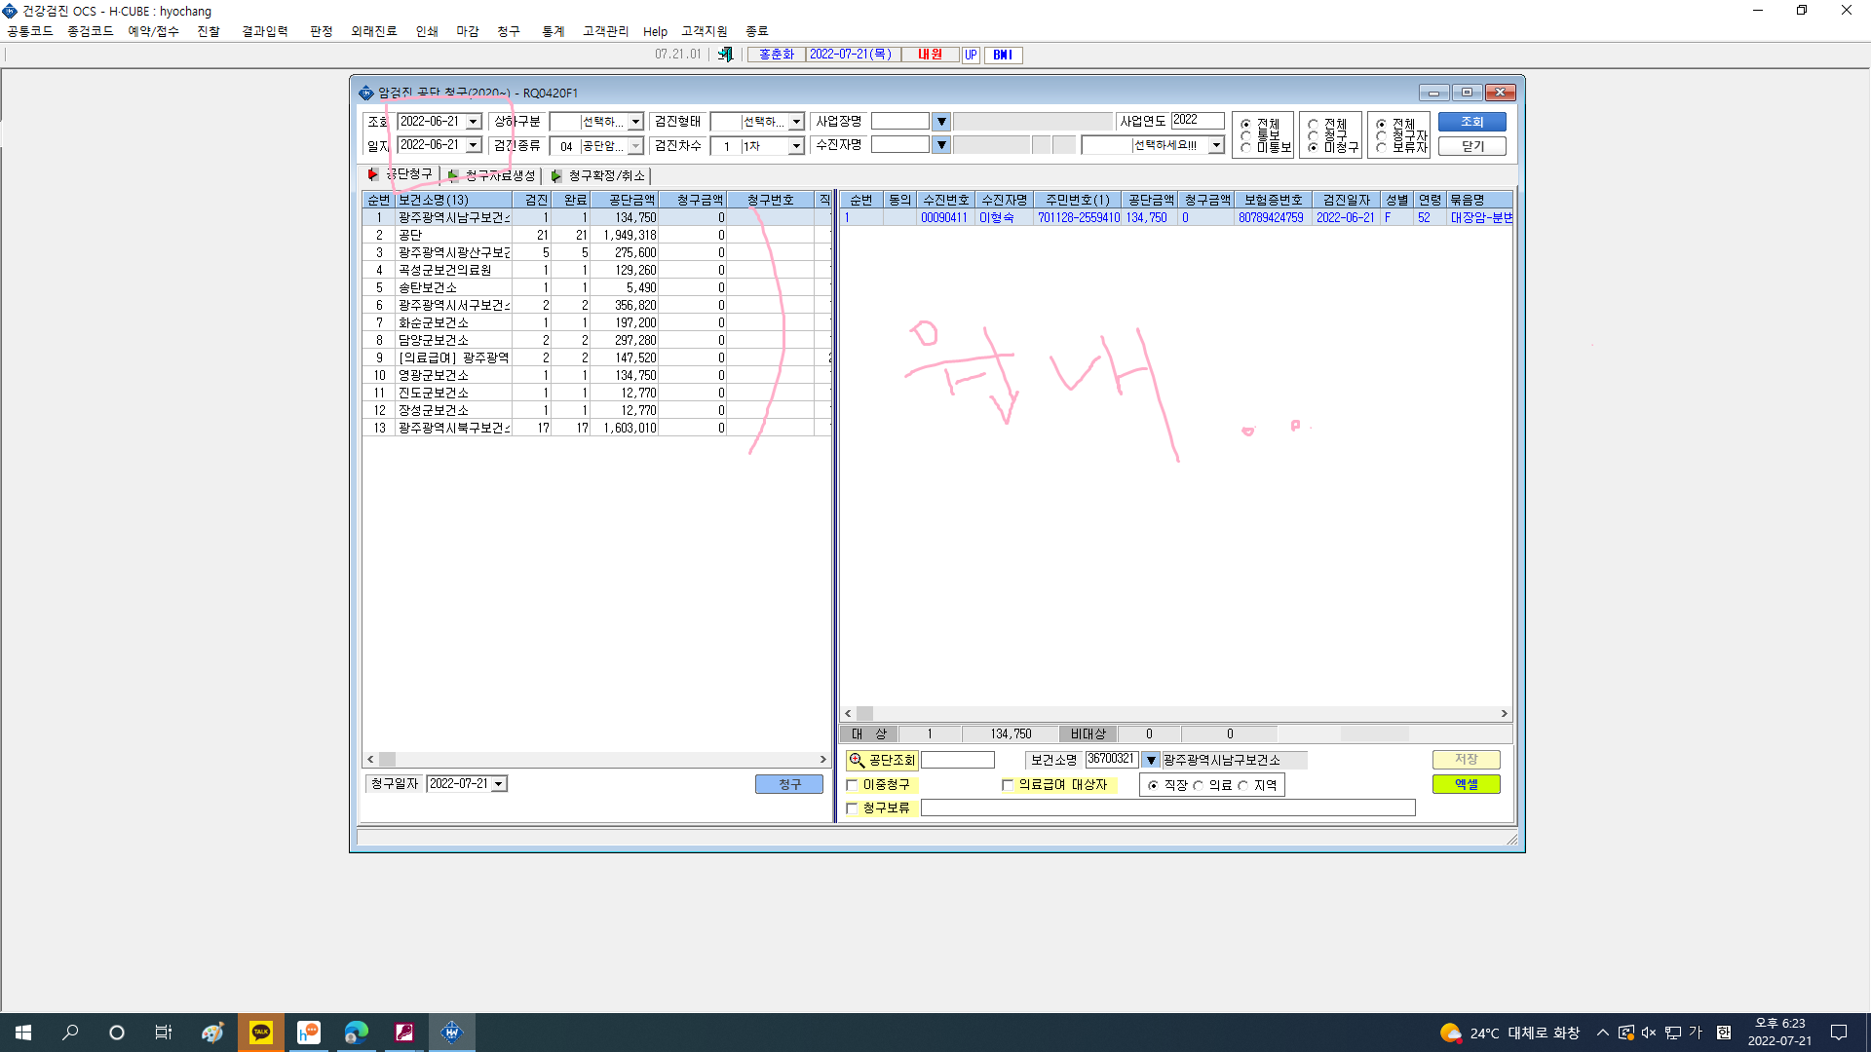This screenshot has width=1871, height=1052.
Task: Select the BMI indicator in top toolbar
Action: (1003, 55)
